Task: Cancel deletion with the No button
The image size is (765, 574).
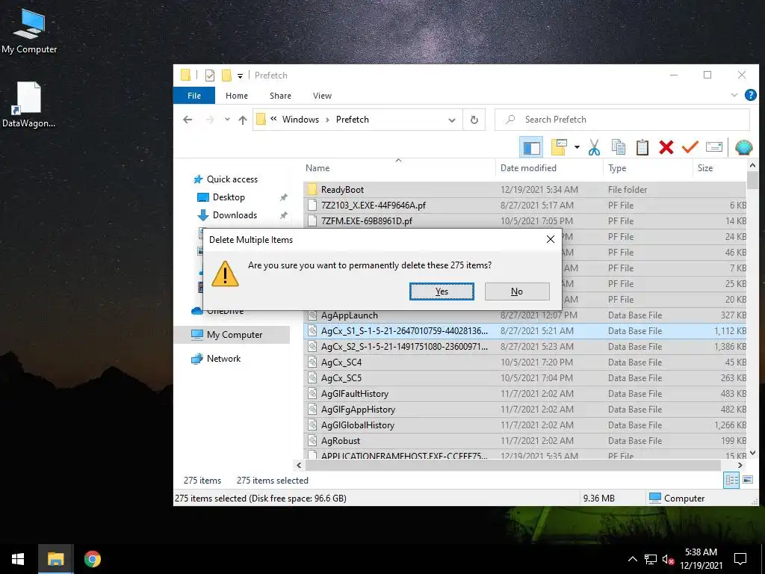Action: pyautogui.click(x=517, y=291)
